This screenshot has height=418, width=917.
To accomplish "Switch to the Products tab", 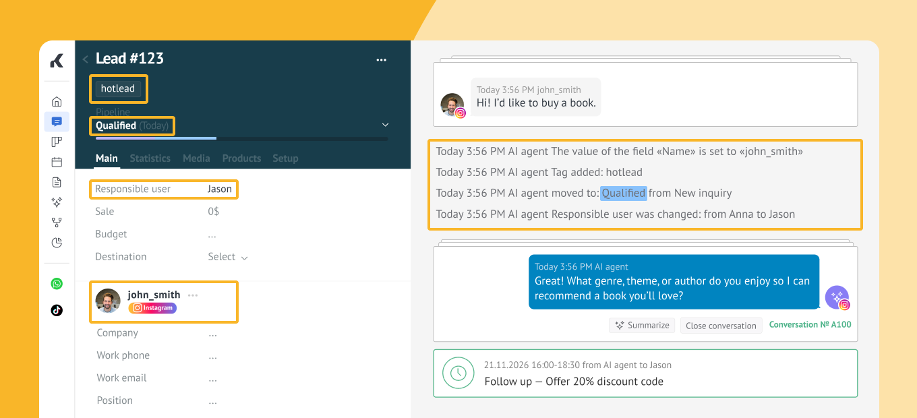I will coord(241,158).
